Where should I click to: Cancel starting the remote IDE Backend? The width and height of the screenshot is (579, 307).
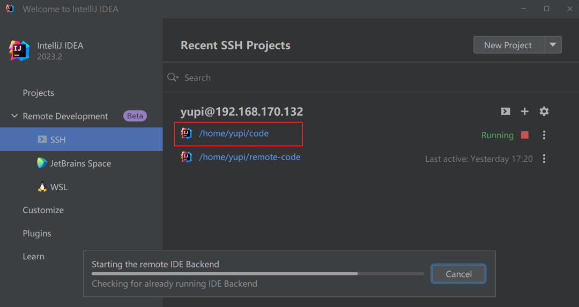458,274
